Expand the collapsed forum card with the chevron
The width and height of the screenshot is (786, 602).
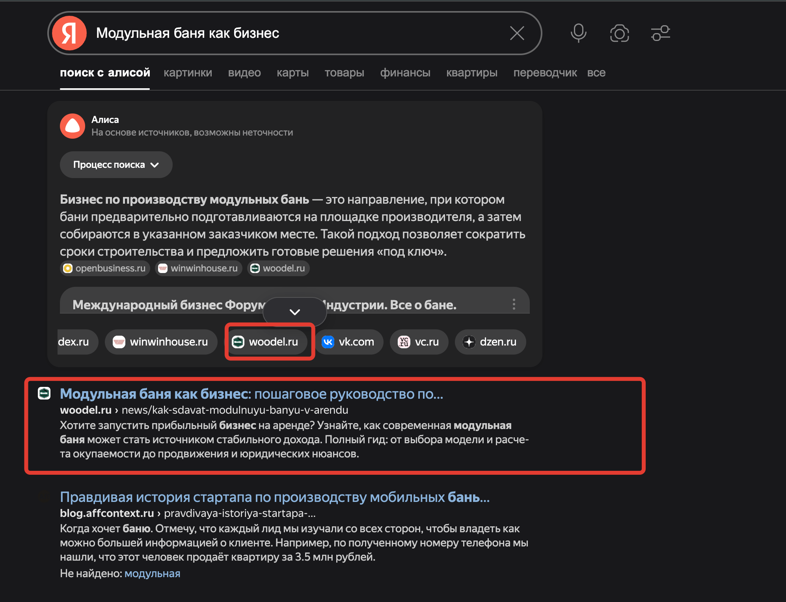294,312
